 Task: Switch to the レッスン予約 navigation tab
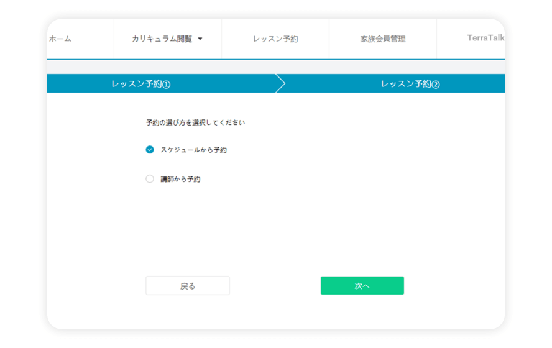tap(275, 39)
